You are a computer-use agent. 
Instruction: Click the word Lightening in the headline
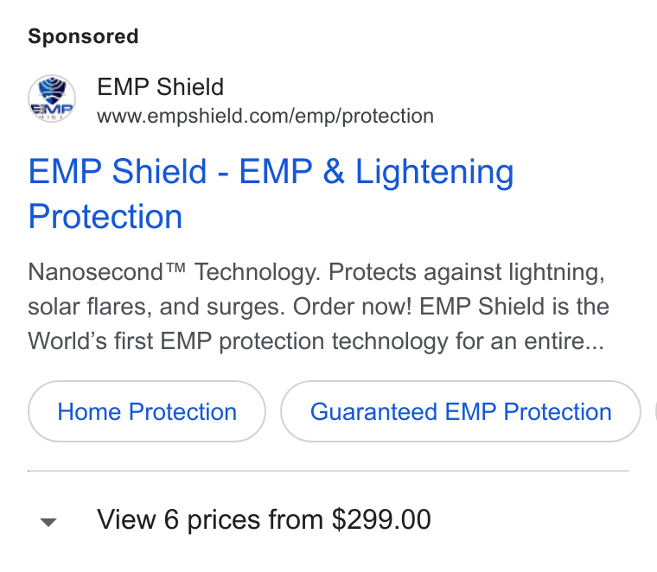(435, 172)
